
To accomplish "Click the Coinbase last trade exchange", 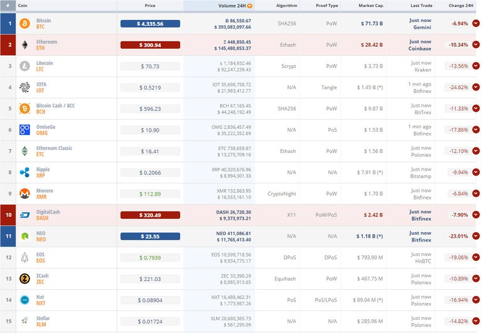I will coord(420,48).
